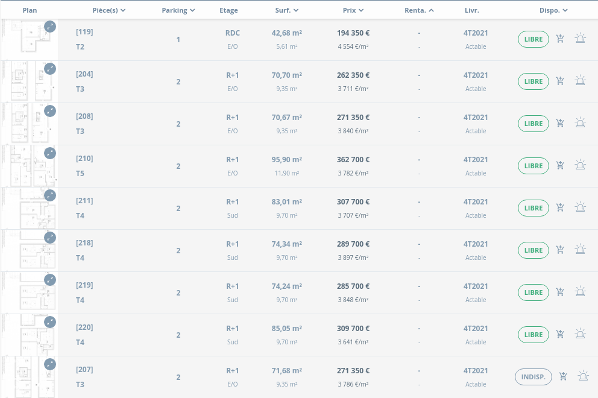Sort the list by Parking

coord(178,10)
